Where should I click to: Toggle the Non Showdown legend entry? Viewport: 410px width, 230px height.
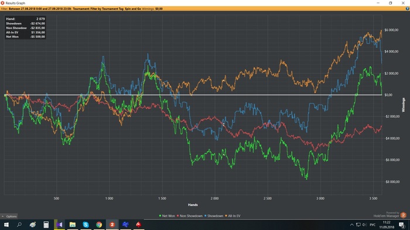(x=190, y=215)
